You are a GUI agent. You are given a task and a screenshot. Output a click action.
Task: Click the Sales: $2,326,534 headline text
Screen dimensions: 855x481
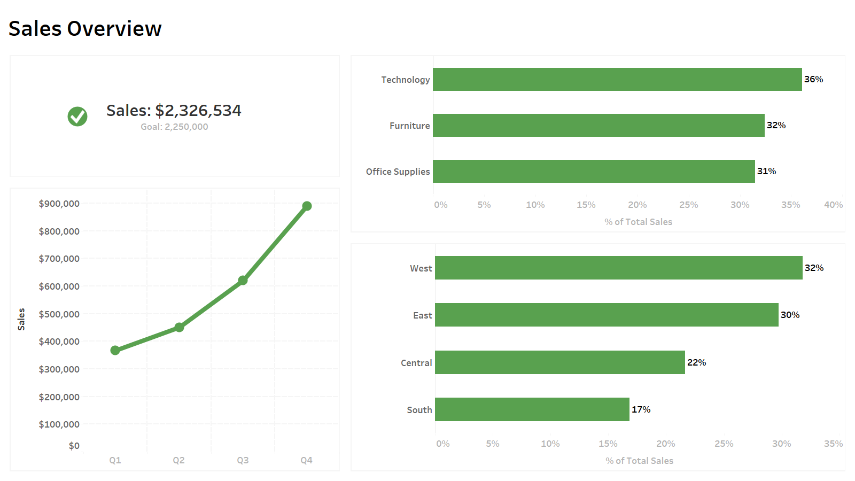click(174, 111)
